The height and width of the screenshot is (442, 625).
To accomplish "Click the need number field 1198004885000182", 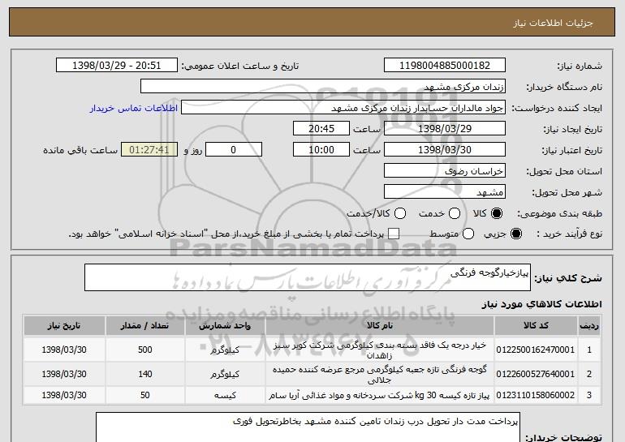I will click(445, 66).
